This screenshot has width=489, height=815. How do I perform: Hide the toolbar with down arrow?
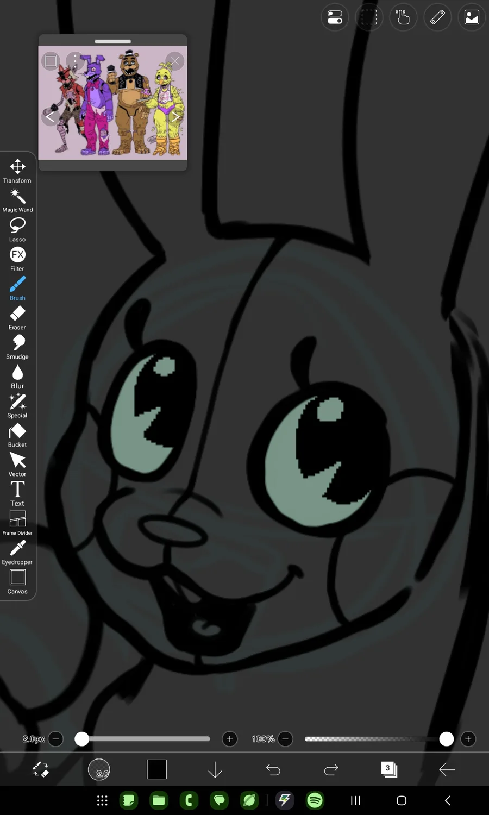point(215,769)
